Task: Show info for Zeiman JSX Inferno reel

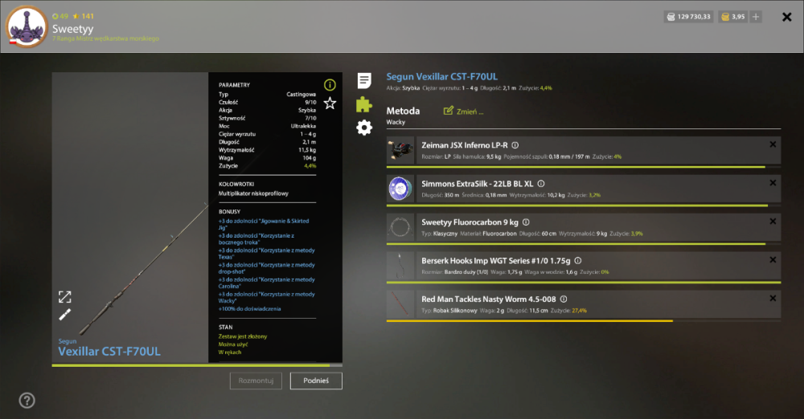Action: [515, 145]
